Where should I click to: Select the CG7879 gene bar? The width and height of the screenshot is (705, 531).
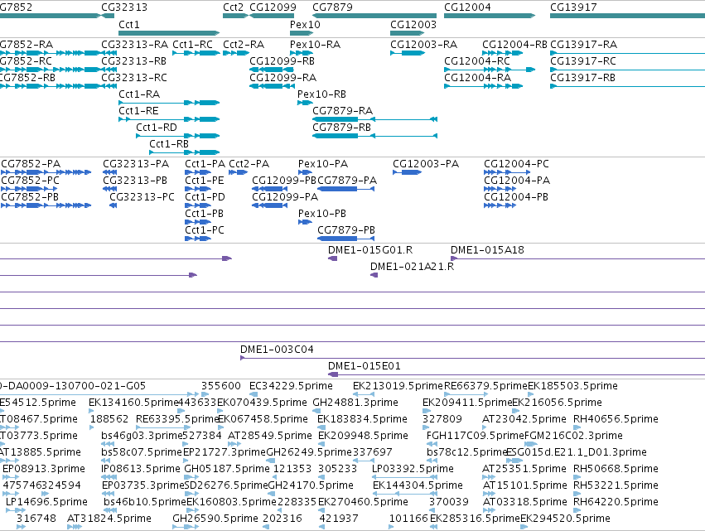[374, 16]
